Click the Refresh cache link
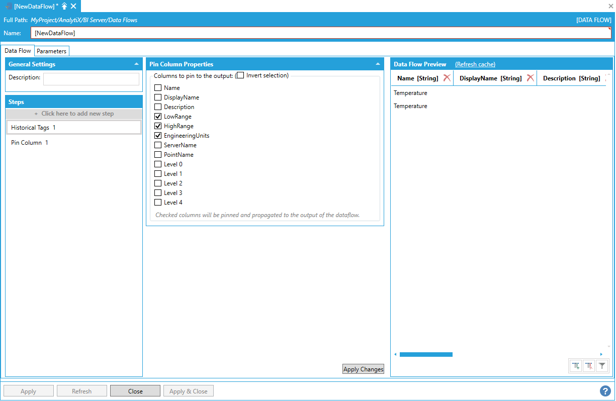Image resolution: width=616 pixels, height=401 pixels. [475, 64]
